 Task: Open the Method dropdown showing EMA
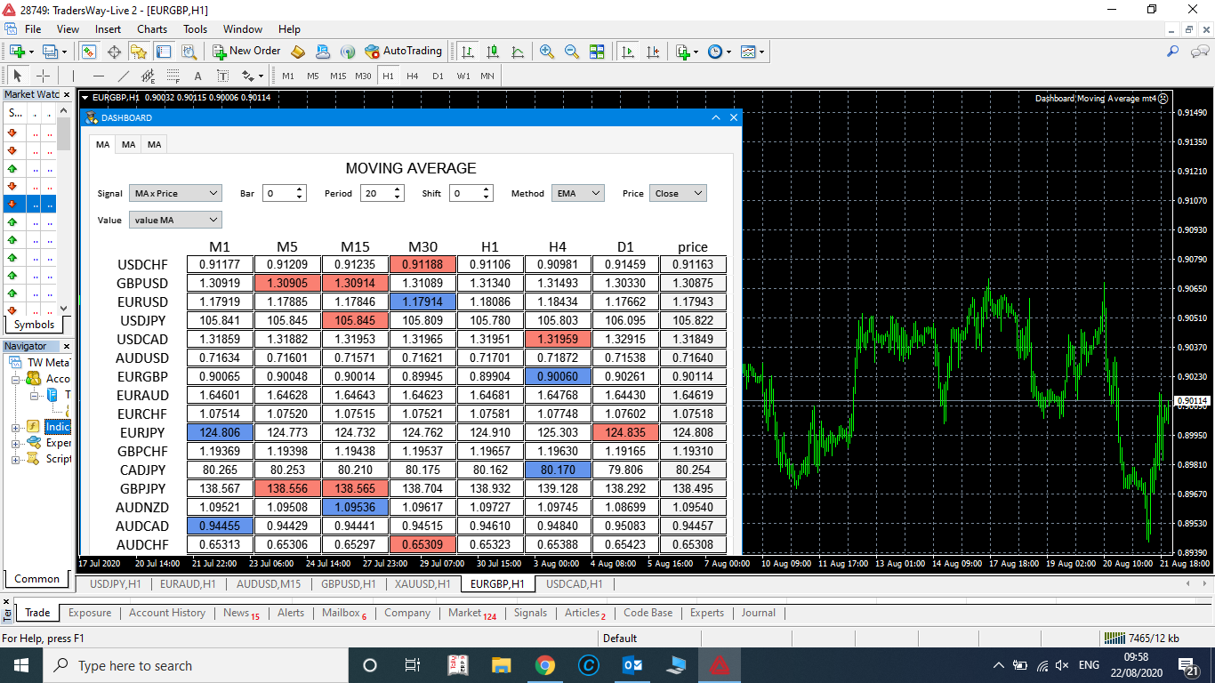tap(578, 193)
